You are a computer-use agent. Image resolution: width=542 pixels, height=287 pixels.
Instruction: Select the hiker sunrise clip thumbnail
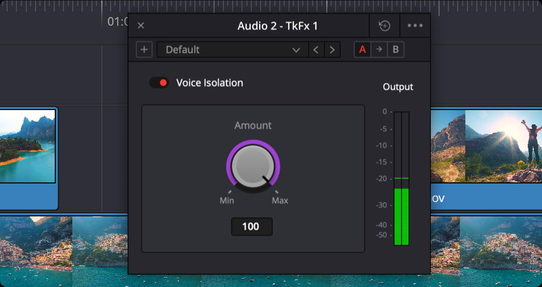coord(503,146)
